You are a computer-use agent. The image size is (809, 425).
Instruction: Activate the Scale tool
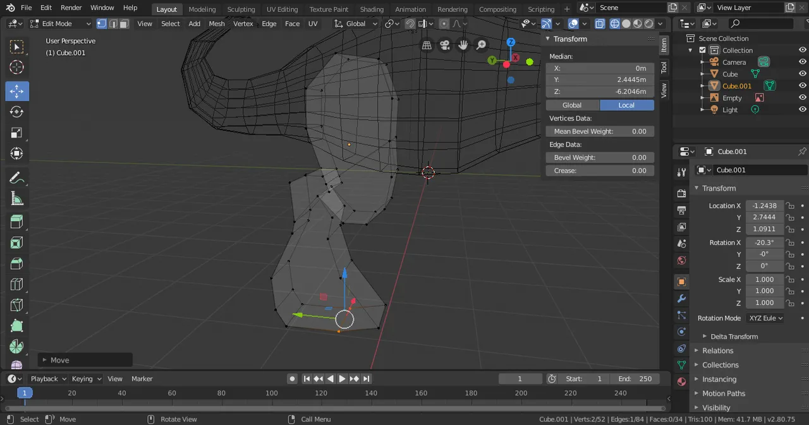(17, 133)
